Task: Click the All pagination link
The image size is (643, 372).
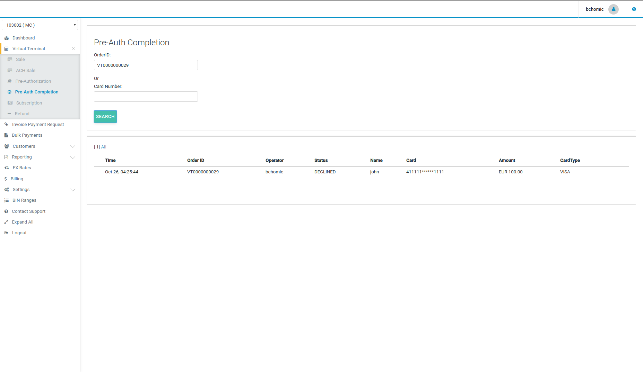Action: click(x=104, y=147)
